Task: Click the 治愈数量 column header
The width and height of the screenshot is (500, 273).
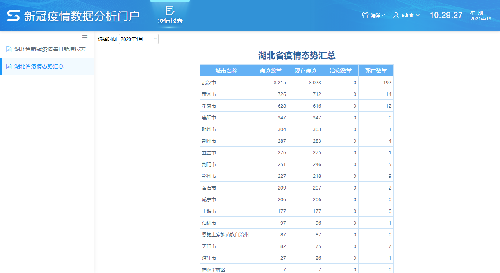Action: tap(341, 71)
